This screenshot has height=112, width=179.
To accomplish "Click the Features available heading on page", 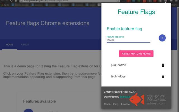I will [x=39, y=101].
